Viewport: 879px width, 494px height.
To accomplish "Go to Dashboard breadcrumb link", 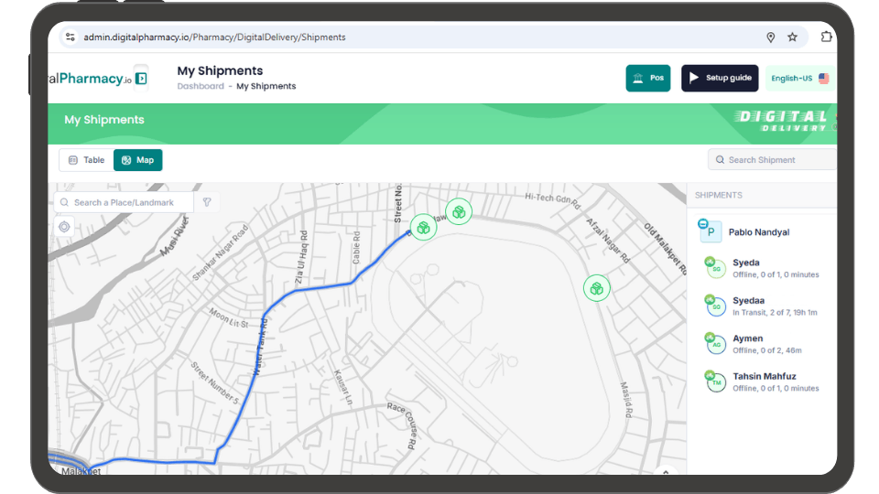I will coord(200,86).
